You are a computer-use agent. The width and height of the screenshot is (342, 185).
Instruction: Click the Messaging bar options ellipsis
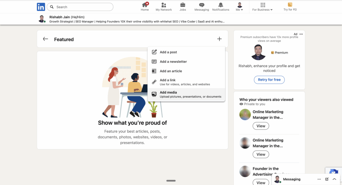tap(319, 179)
